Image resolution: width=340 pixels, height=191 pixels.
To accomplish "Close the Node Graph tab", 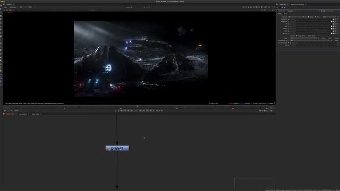I will (x=16, y=114).
